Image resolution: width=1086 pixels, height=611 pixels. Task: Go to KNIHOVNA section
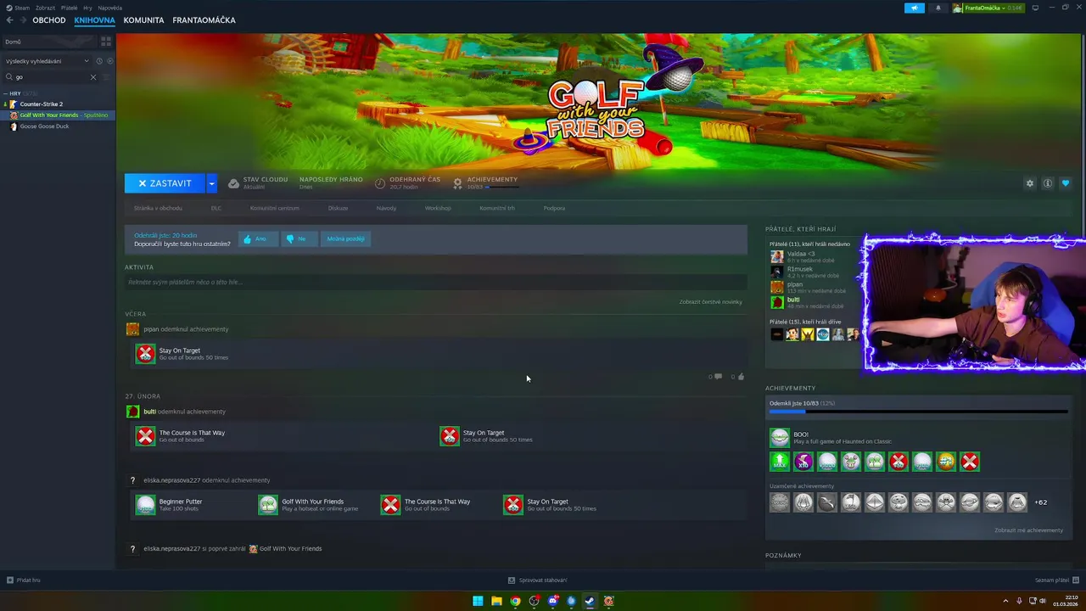94,20
